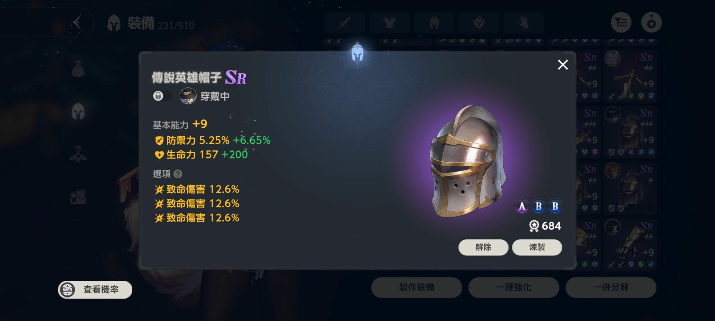The image size is (715, 321).
Task: Open the costume hanger sidebar icon
Action: [78, 154]
